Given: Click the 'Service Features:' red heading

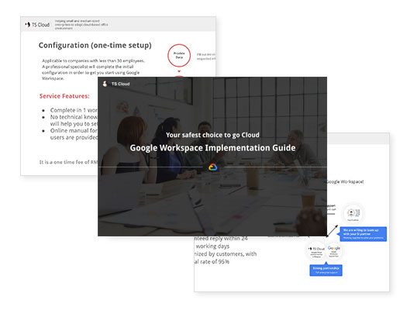Looking at the screenshot, I should (x=64, y=96).
